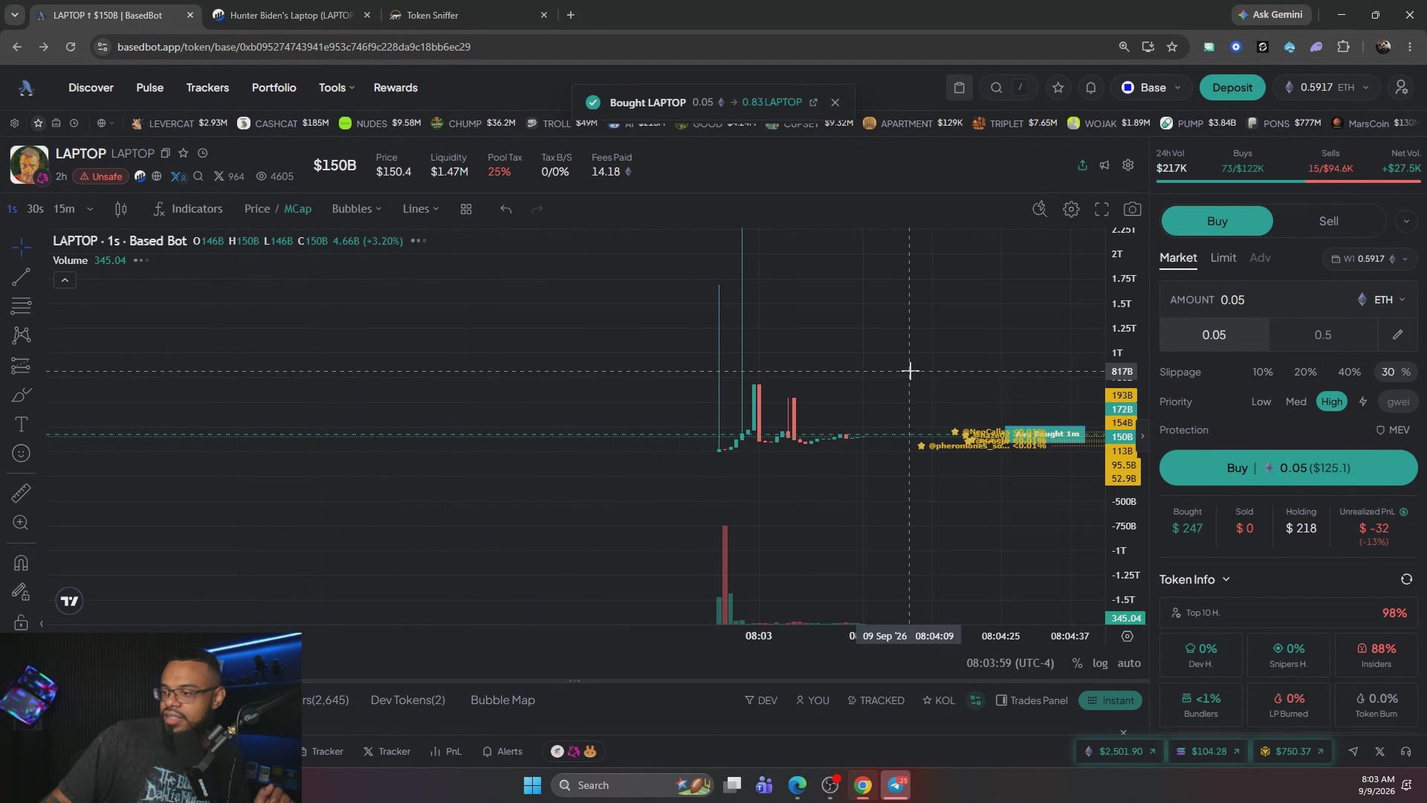This screenshot has width=1427, height=803.
Task: Enable Instant trade mode
Action: 1110,700
